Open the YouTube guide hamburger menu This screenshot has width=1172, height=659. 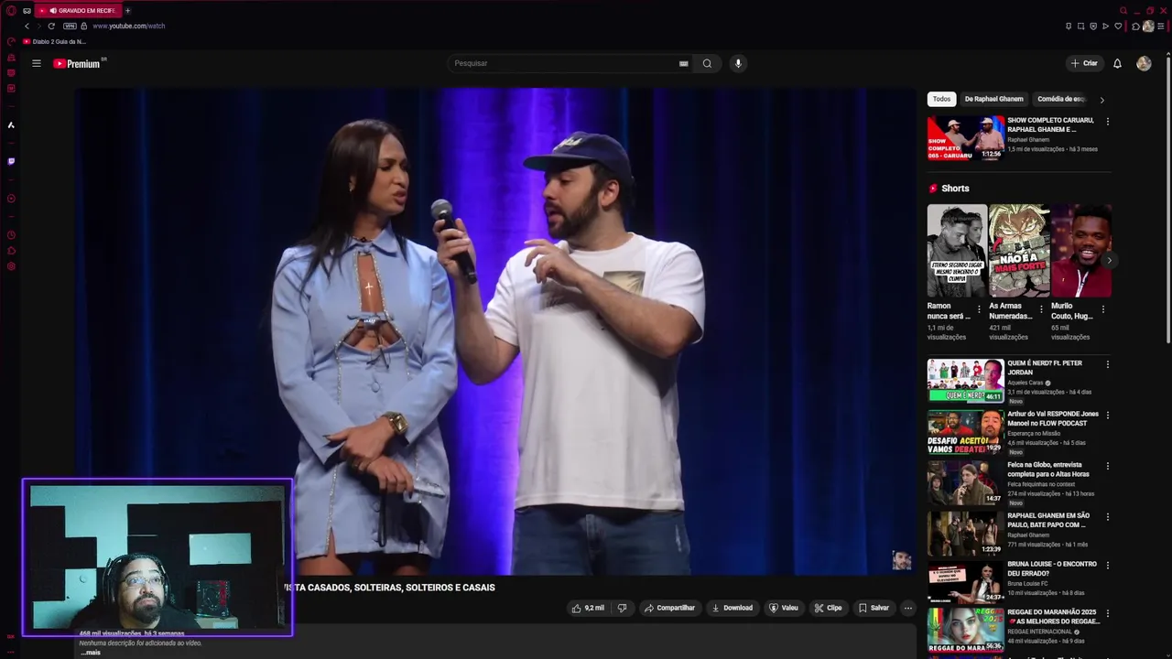(37, 63)
